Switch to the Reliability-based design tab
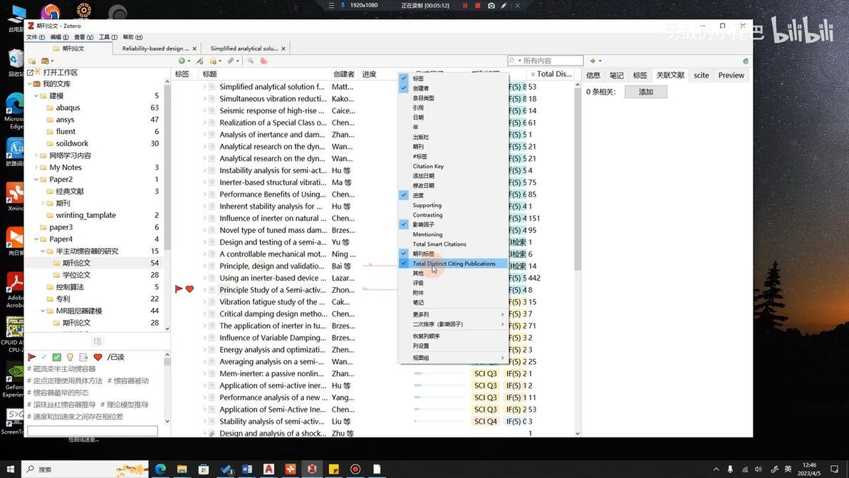This screenshot has height=478, width=849. pyautogui.click(x=155, y=48)
